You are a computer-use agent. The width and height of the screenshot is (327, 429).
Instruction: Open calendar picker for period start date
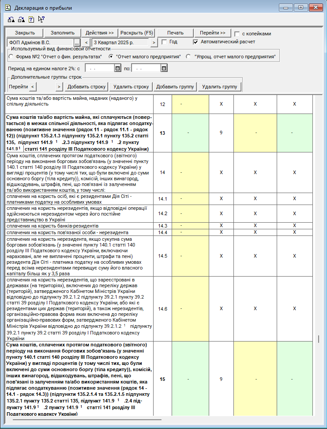click(117, 68)
